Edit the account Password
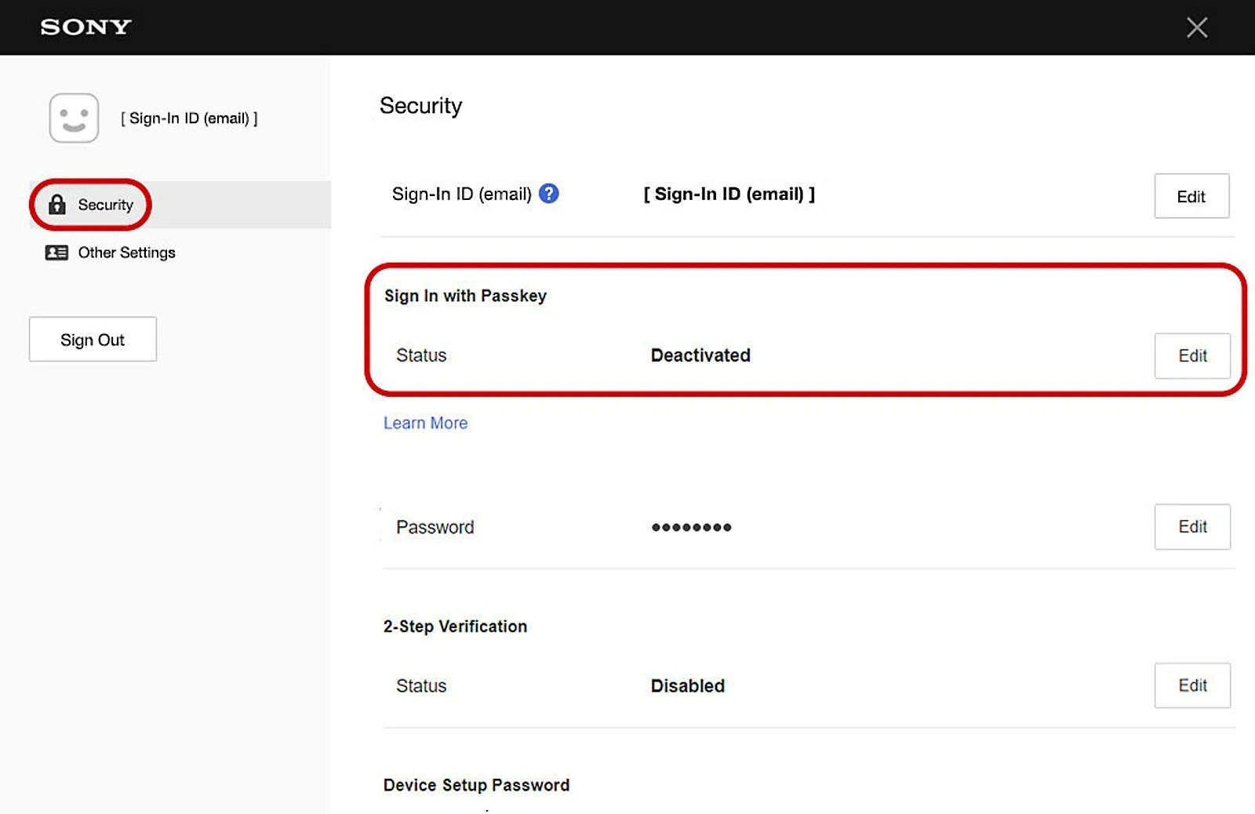This screenshot has width=1255, height=814. (x=1191, y=527)
